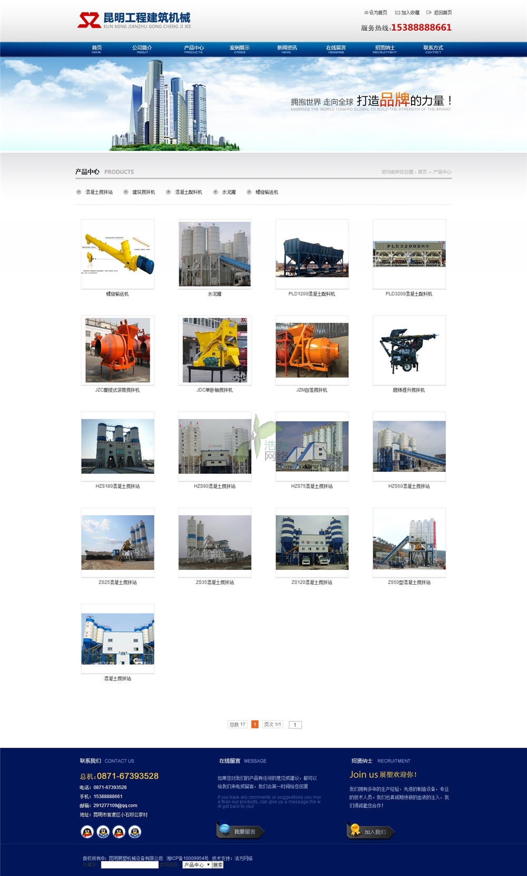Select 联系方式 in the navigation bar
Screen dimensions: 527x876
click(433, 49)
